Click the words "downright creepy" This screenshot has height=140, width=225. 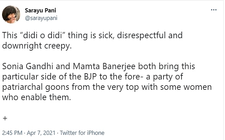coord(36,46)
